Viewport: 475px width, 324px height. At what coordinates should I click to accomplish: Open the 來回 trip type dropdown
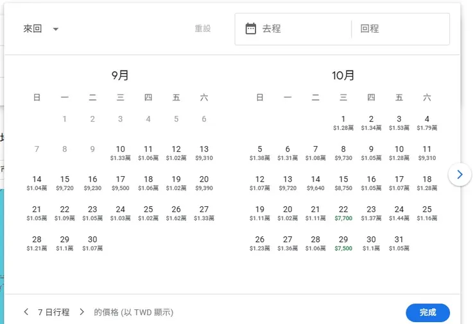pos(41,29)
